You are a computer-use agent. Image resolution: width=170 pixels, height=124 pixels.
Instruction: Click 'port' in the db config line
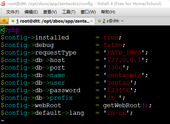click(57, 68)
